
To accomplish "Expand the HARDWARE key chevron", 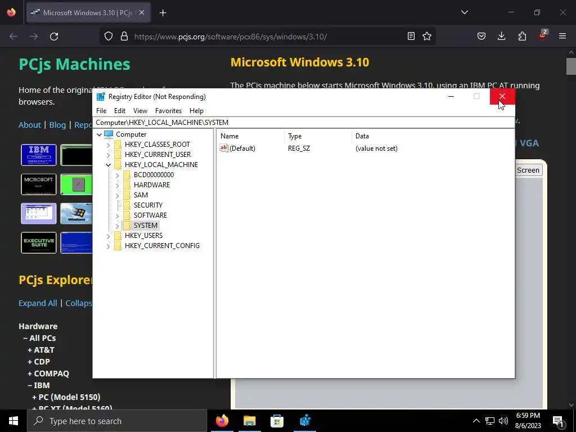I will point(117,185).
